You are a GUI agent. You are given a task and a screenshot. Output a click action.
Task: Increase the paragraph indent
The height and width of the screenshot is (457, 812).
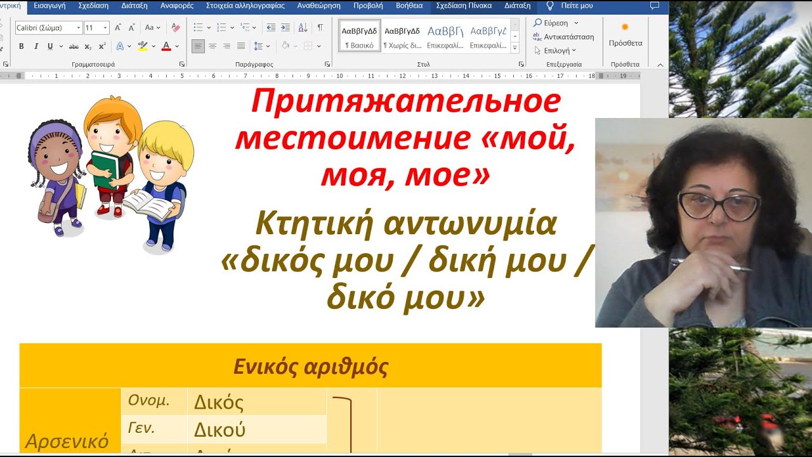(285, 28)
